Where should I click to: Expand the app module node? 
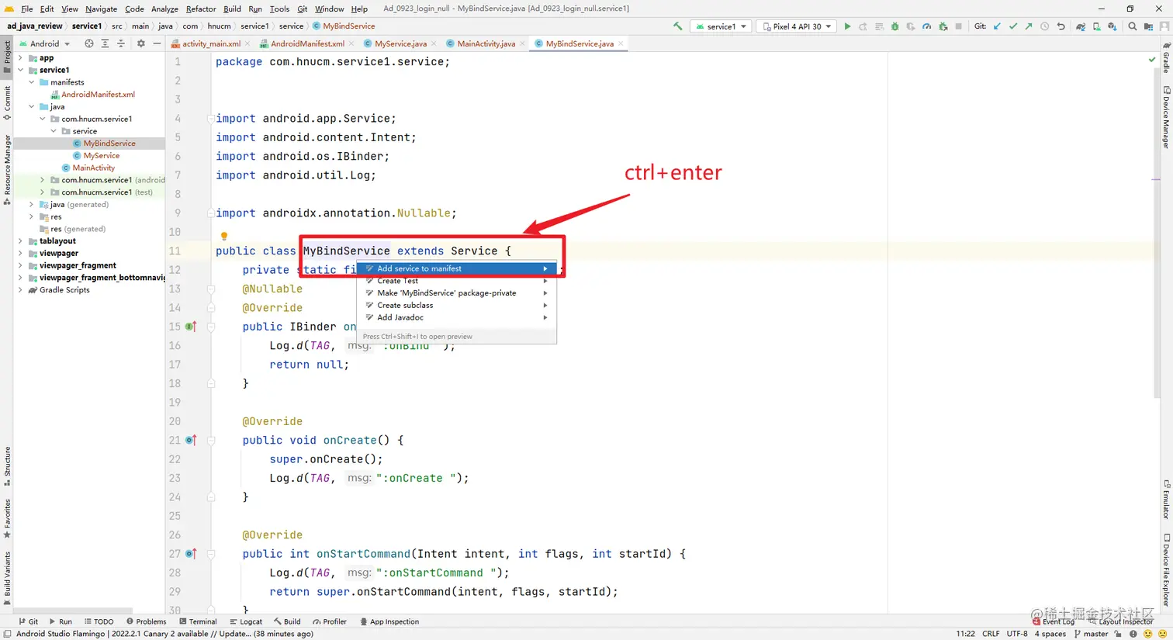(x=20, y=58)
